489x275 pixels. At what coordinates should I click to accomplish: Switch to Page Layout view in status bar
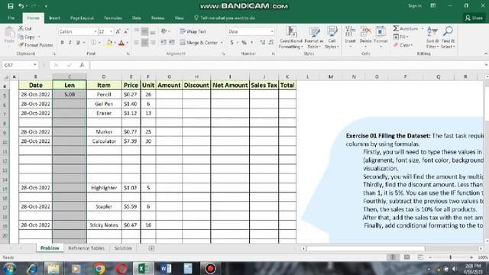(406, 257)
